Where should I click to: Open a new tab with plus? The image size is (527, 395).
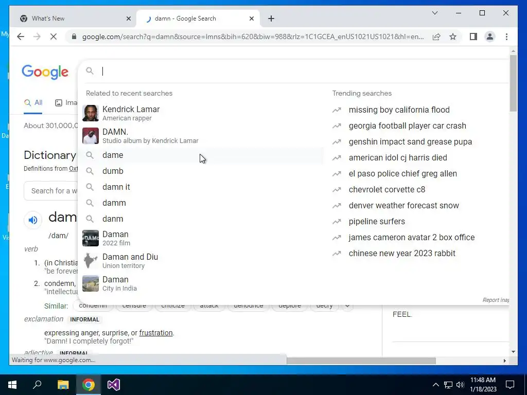click(271, 19)
